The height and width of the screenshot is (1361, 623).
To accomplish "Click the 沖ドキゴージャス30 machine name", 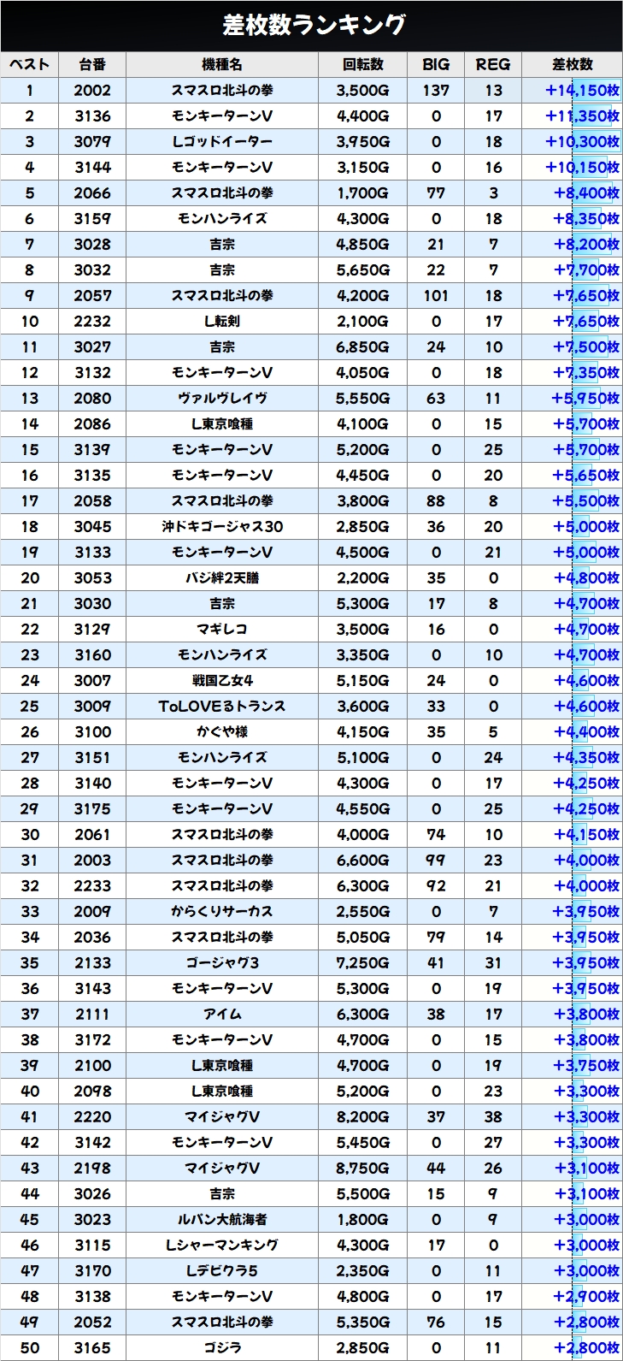I will 222,527.
